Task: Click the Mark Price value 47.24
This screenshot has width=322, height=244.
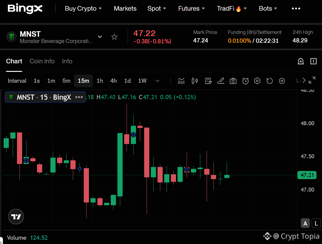Action: pos(200,40)
